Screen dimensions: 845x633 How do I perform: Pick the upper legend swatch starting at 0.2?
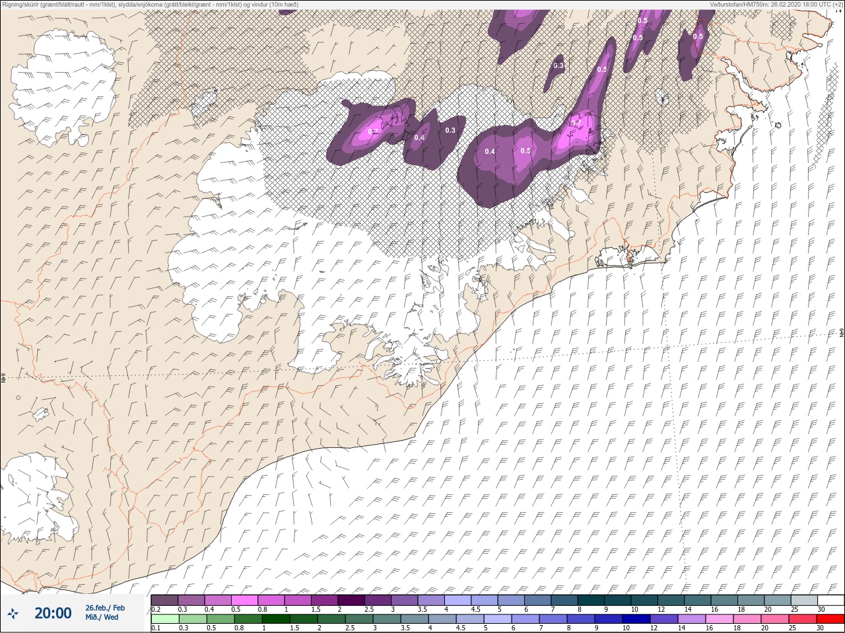[x=164, y=600]
